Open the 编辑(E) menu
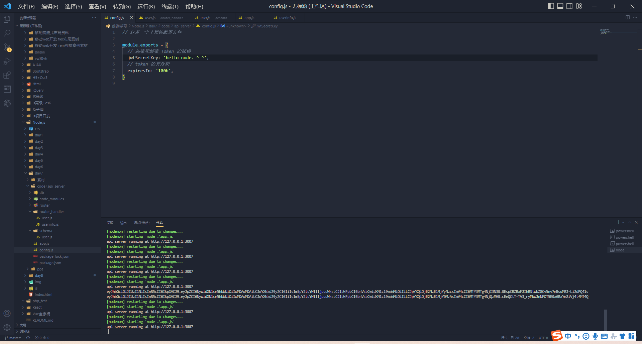The height and width of the screenshot is (344, 642). point(49,6)
